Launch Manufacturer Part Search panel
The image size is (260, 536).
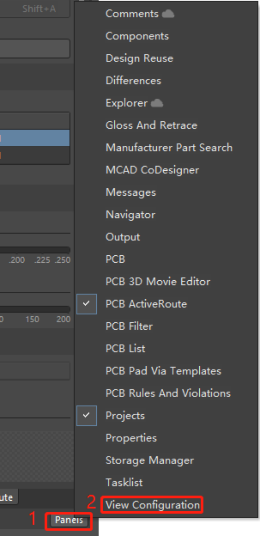(x=169, y=148)
